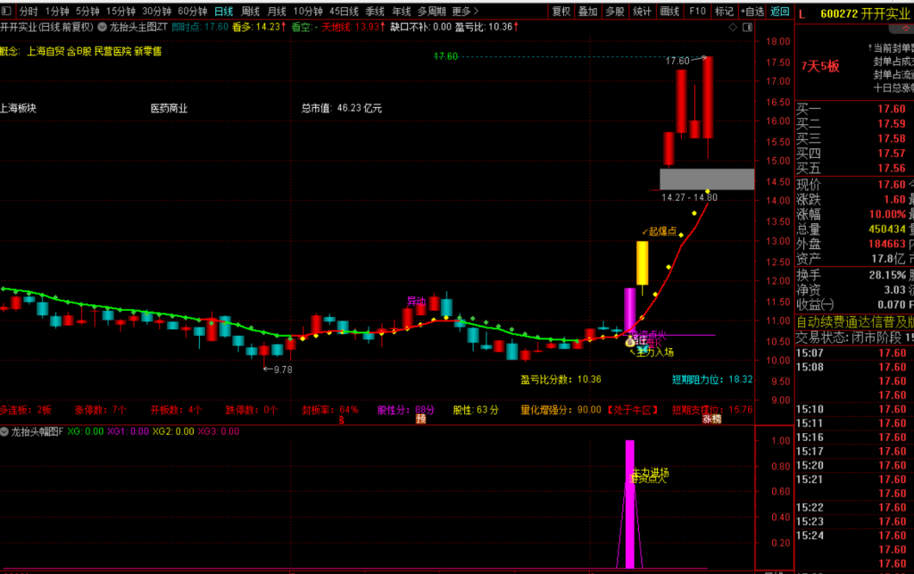Click the 起爆点 signal label on chart
Screen dimensions: 914x574
pos(660,231)
